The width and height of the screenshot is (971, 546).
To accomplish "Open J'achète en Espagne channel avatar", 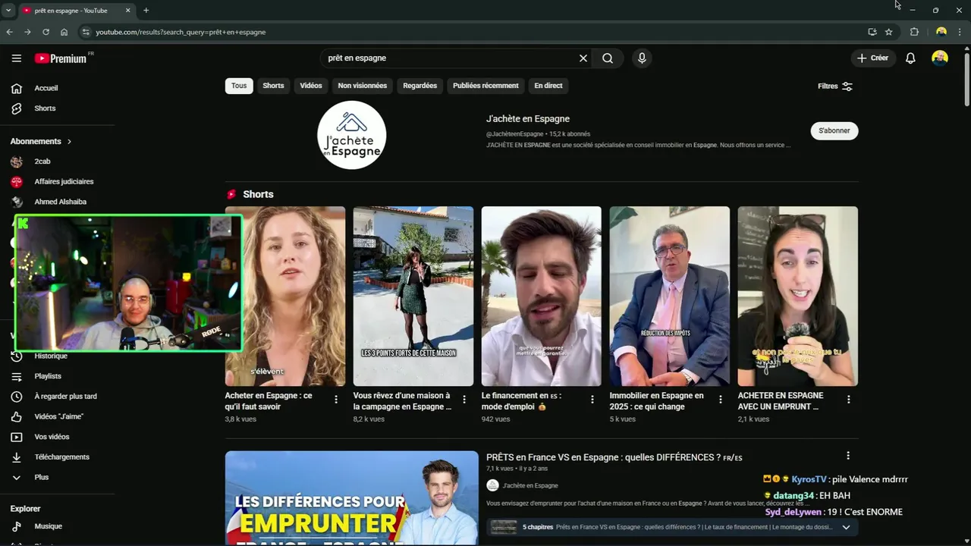I will 351,135.
